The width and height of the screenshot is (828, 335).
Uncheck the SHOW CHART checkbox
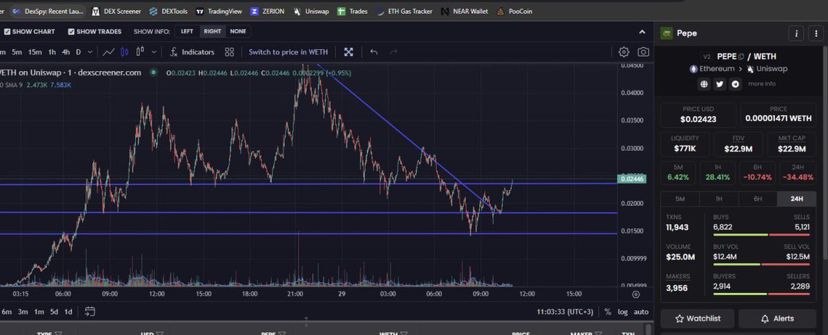point(7,32)
